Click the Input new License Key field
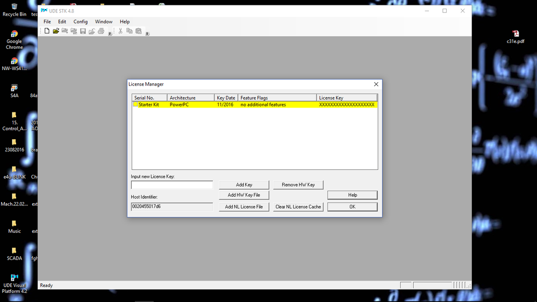Image resolution: width=537 pixels, height=302 pixels. point(172,185)
